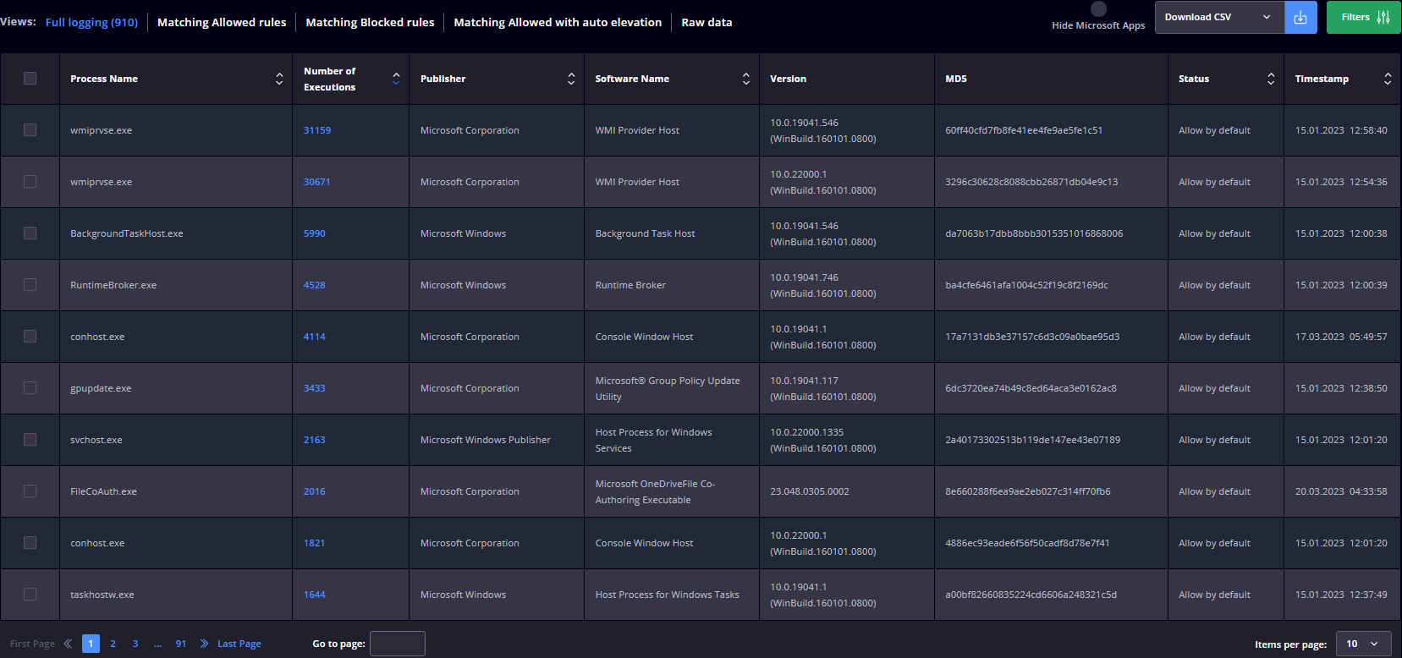Sort the Publisher column

click(x=571, y=79)
